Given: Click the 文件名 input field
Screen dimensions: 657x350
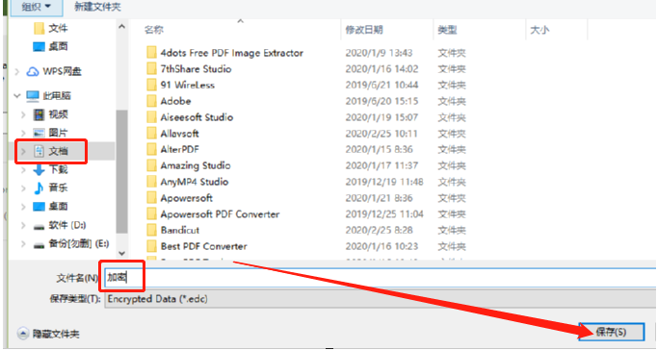Looking at the screenshot, I should 380,278.
